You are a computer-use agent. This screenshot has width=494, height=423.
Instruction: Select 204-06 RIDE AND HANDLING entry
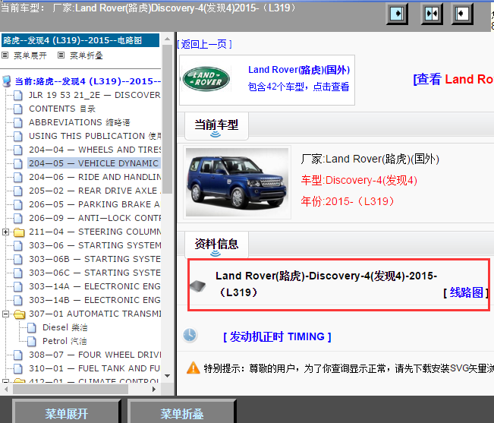click(95, 177)
